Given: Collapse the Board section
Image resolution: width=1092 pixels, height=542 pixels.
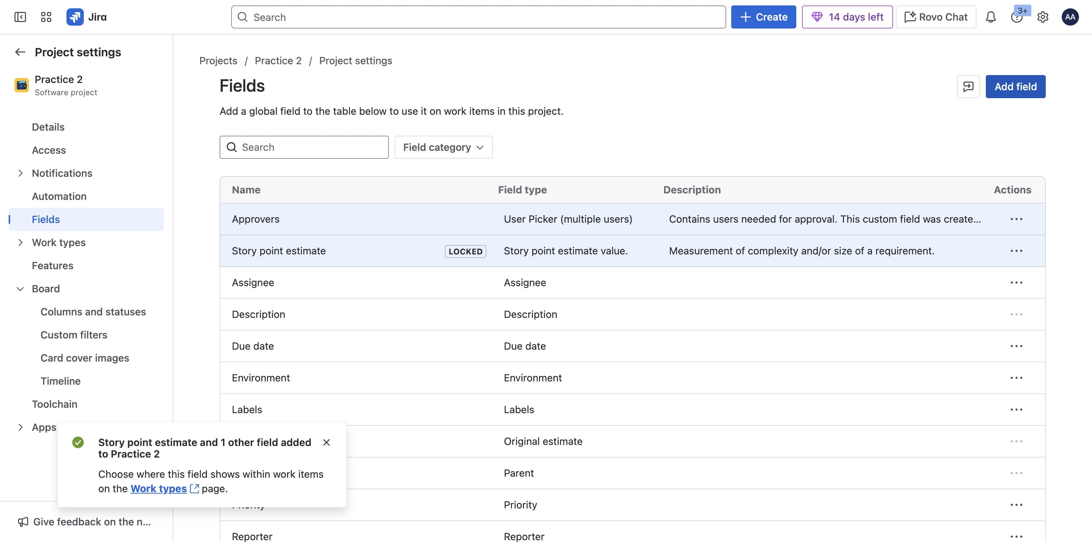Looking at the screenshot, I should point(20,289).
